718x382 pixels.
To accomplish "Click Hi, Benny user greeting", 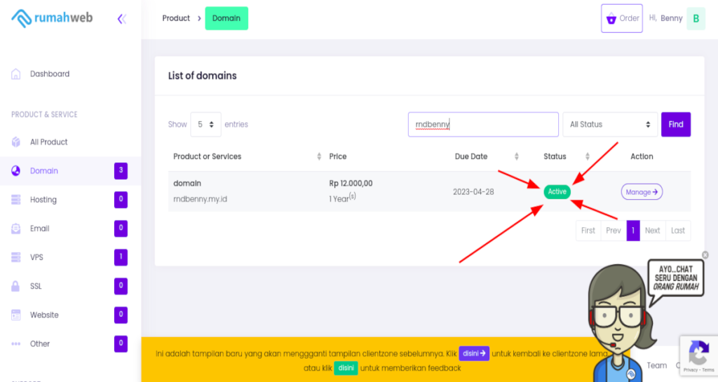I will (666, 18).
